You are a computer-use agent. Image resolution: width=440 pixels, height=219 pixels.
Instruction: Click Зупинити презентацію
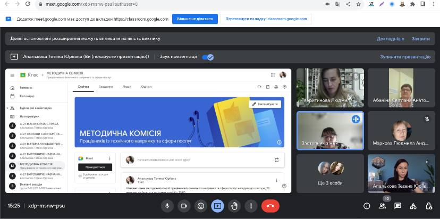click(405, 57)
